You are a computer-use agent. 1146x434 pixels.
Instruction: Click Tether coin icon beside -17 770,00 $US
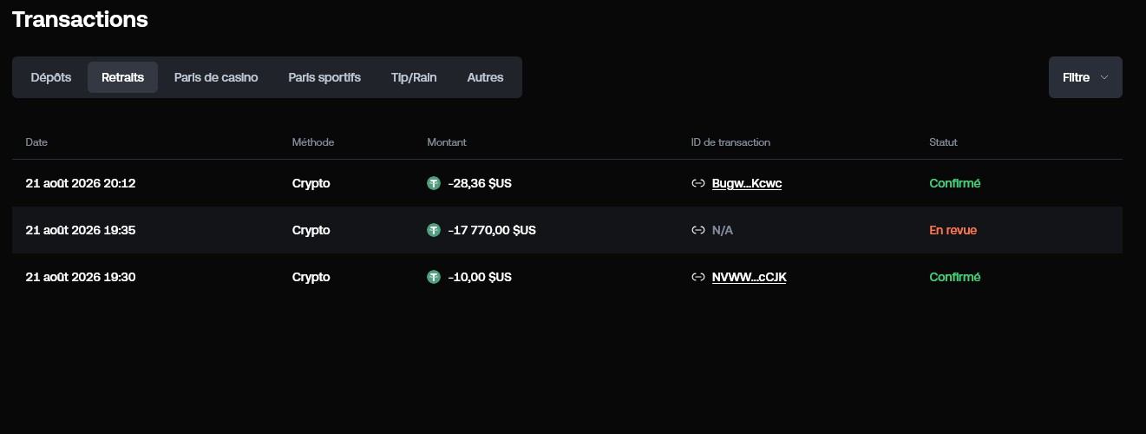tap(434, 230)
